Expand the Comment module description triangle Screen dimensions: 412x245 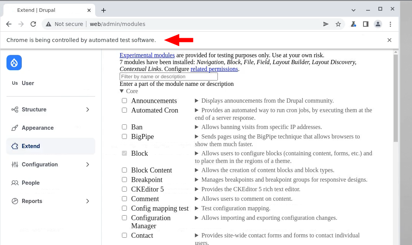[196, 198]
